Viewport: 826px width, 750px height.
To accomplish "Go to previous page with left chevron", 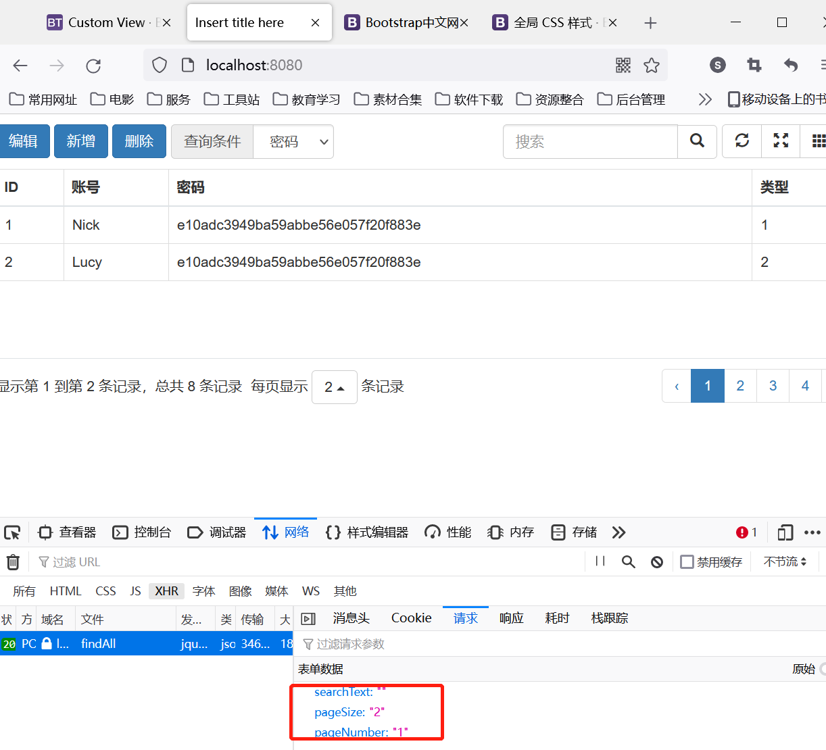I will tap(677, 386).
